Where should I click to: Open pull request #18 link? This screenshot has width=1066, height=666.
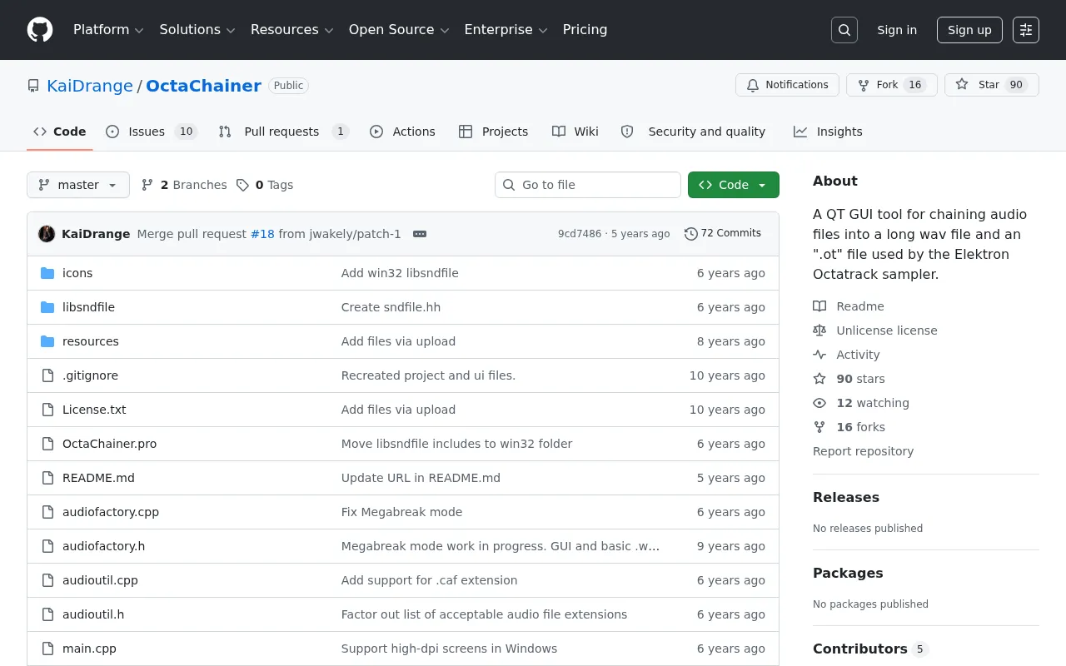point(262,234)
